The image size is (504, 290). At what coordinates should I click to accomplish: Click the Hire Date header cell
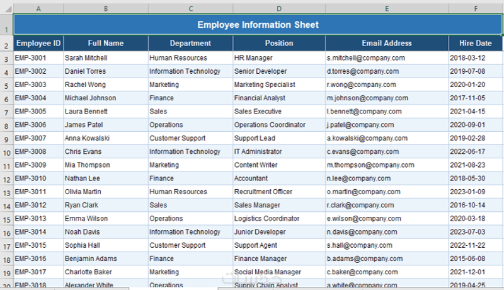pyautogui.click(x=476, y=43)
